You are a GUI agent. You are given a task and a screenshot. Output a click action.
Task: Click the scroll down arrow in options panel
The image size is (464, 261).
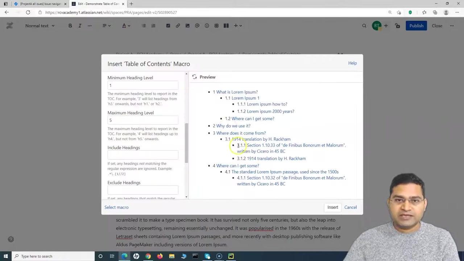(187, 197)
